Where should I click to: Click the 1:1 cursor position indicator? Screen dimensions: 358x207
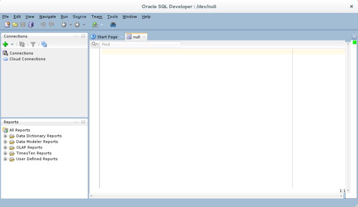point(342,191)
